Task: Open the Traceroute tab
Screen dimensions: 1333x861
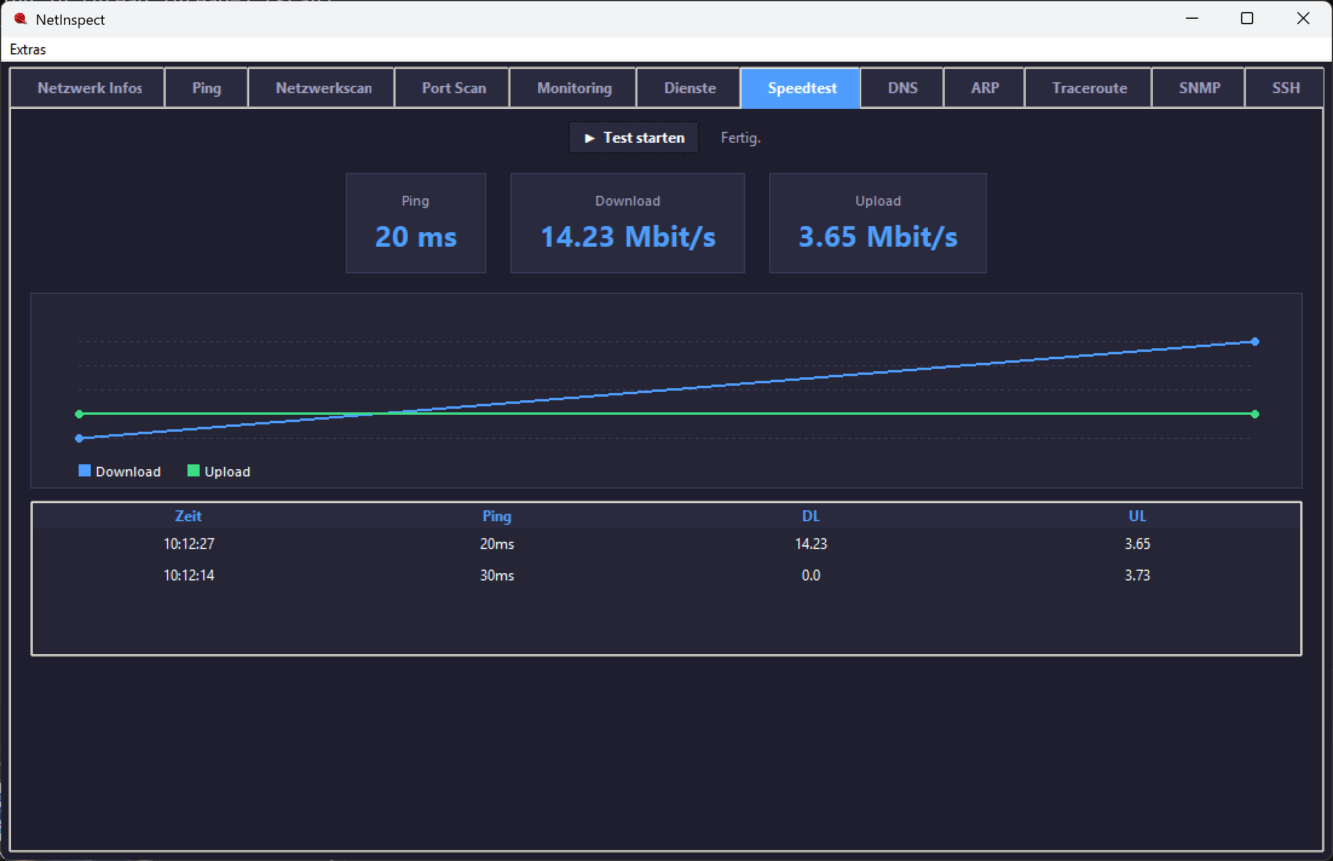Action: [x=1089, y=88]
